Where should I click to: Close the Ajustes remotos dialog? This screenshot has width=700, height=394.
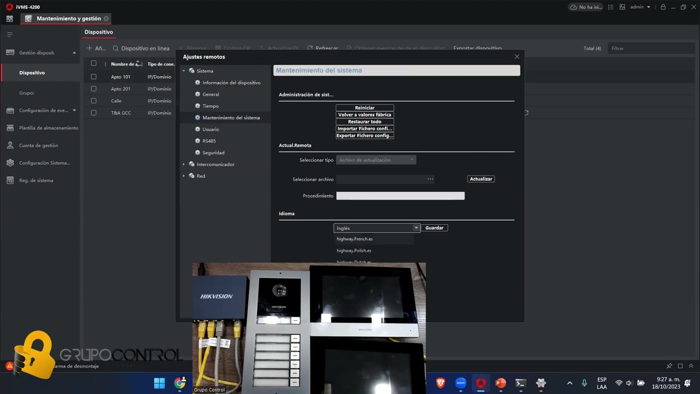[517, 57]
